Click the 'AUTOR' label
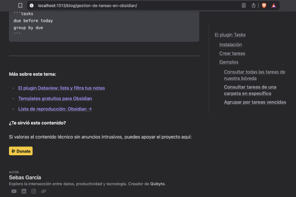 14,172
